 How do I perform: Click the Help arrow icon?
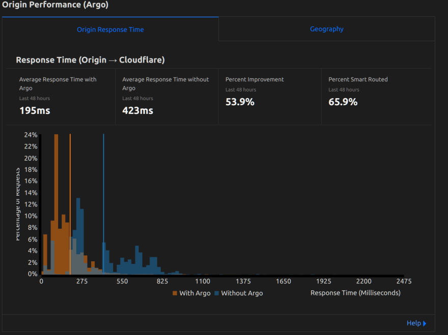point(425,323)
